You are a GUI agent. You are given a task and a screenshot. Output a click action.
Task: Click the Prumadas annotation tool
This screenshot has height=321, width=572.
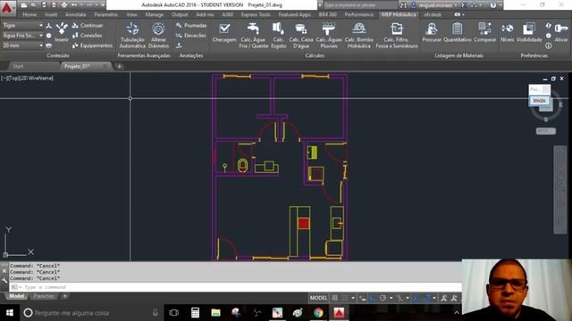(191, 26)
